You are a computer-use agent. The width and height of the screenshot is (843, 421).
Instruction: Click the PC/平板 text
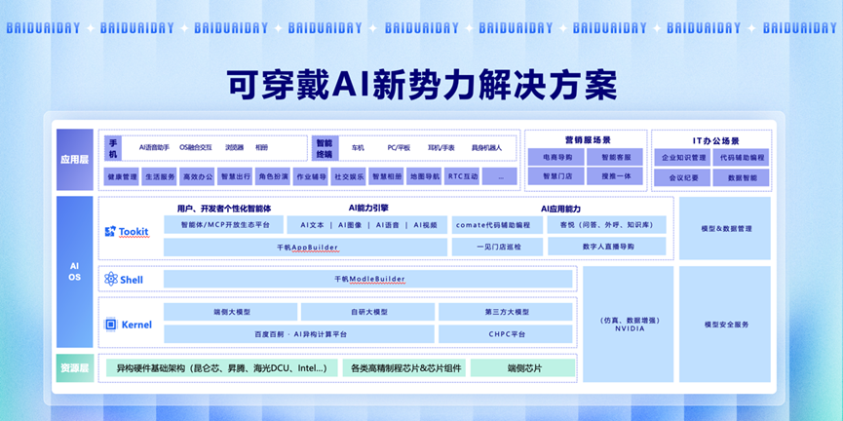[x=399, y=147]
